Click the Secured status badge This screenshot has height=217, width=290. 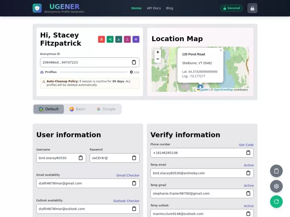tap(231, 8)
